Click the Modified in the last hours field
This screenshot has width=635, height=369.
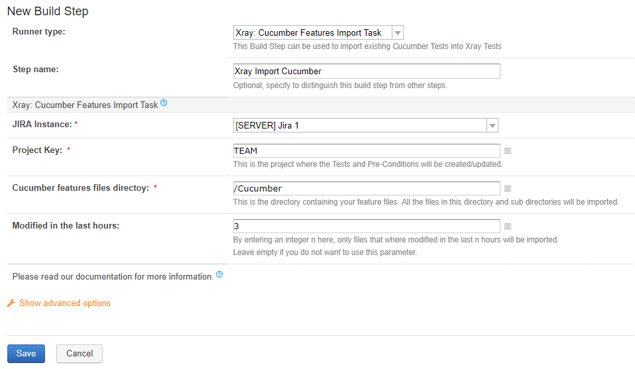click(x=367, y=226)
